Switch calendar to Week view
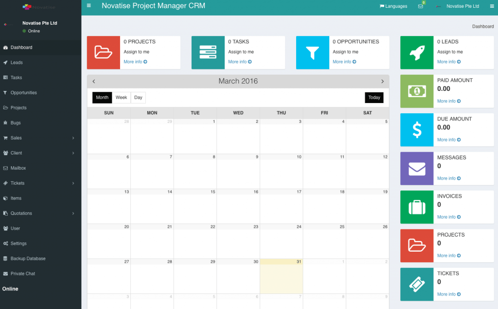The image size is (498, 309). (x=121, y=97)
